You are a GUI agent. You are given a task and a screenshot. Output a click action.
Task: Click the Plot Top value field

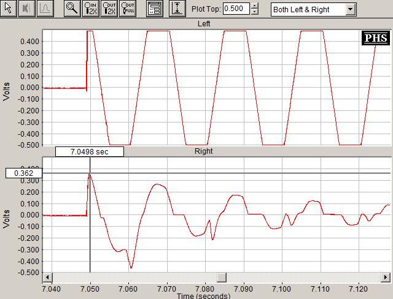(x=236, y=9)
